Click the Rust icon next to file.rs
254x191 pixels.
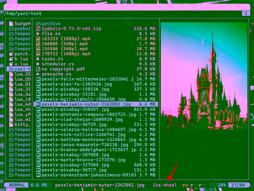click(x=38, y=34)
